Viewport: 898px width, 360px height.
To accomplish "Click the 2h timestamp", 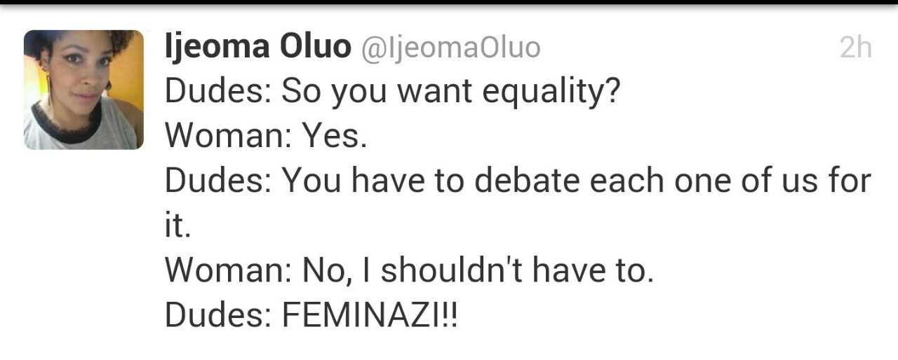I will click(855, 48).
